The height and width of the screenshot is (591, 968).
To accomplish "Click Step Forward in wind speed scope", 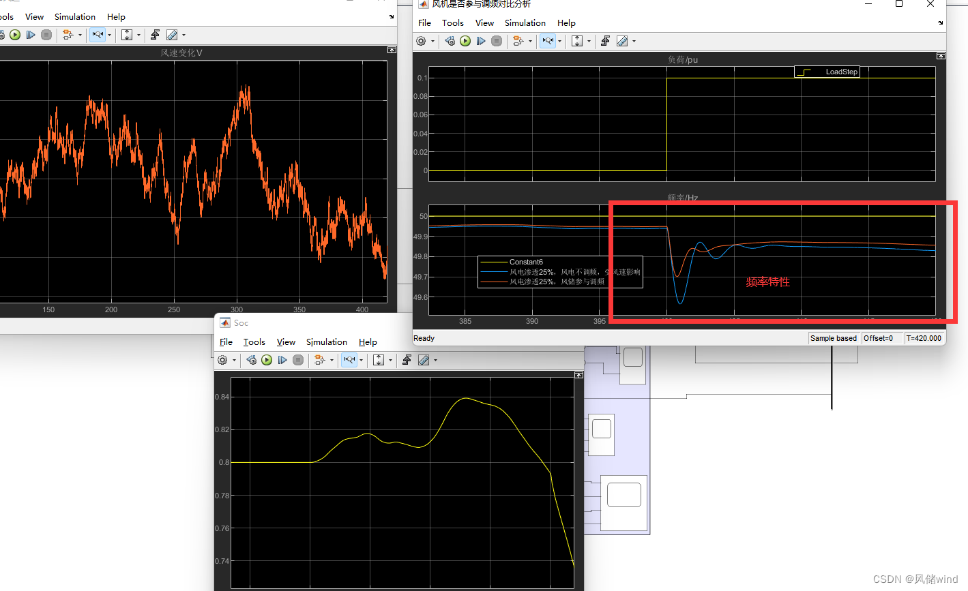I will [x=31, y=35].
